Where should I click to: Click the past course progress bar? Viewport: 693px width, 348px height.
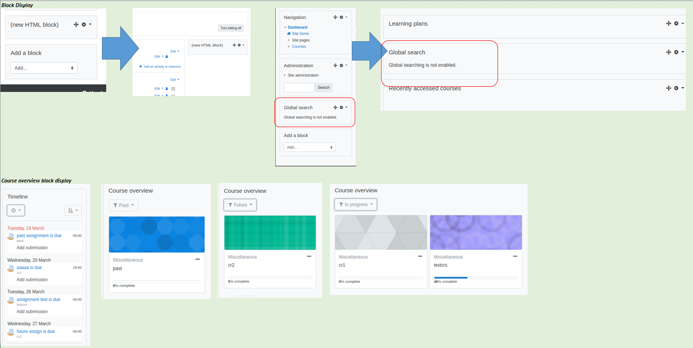coord(156,281)
